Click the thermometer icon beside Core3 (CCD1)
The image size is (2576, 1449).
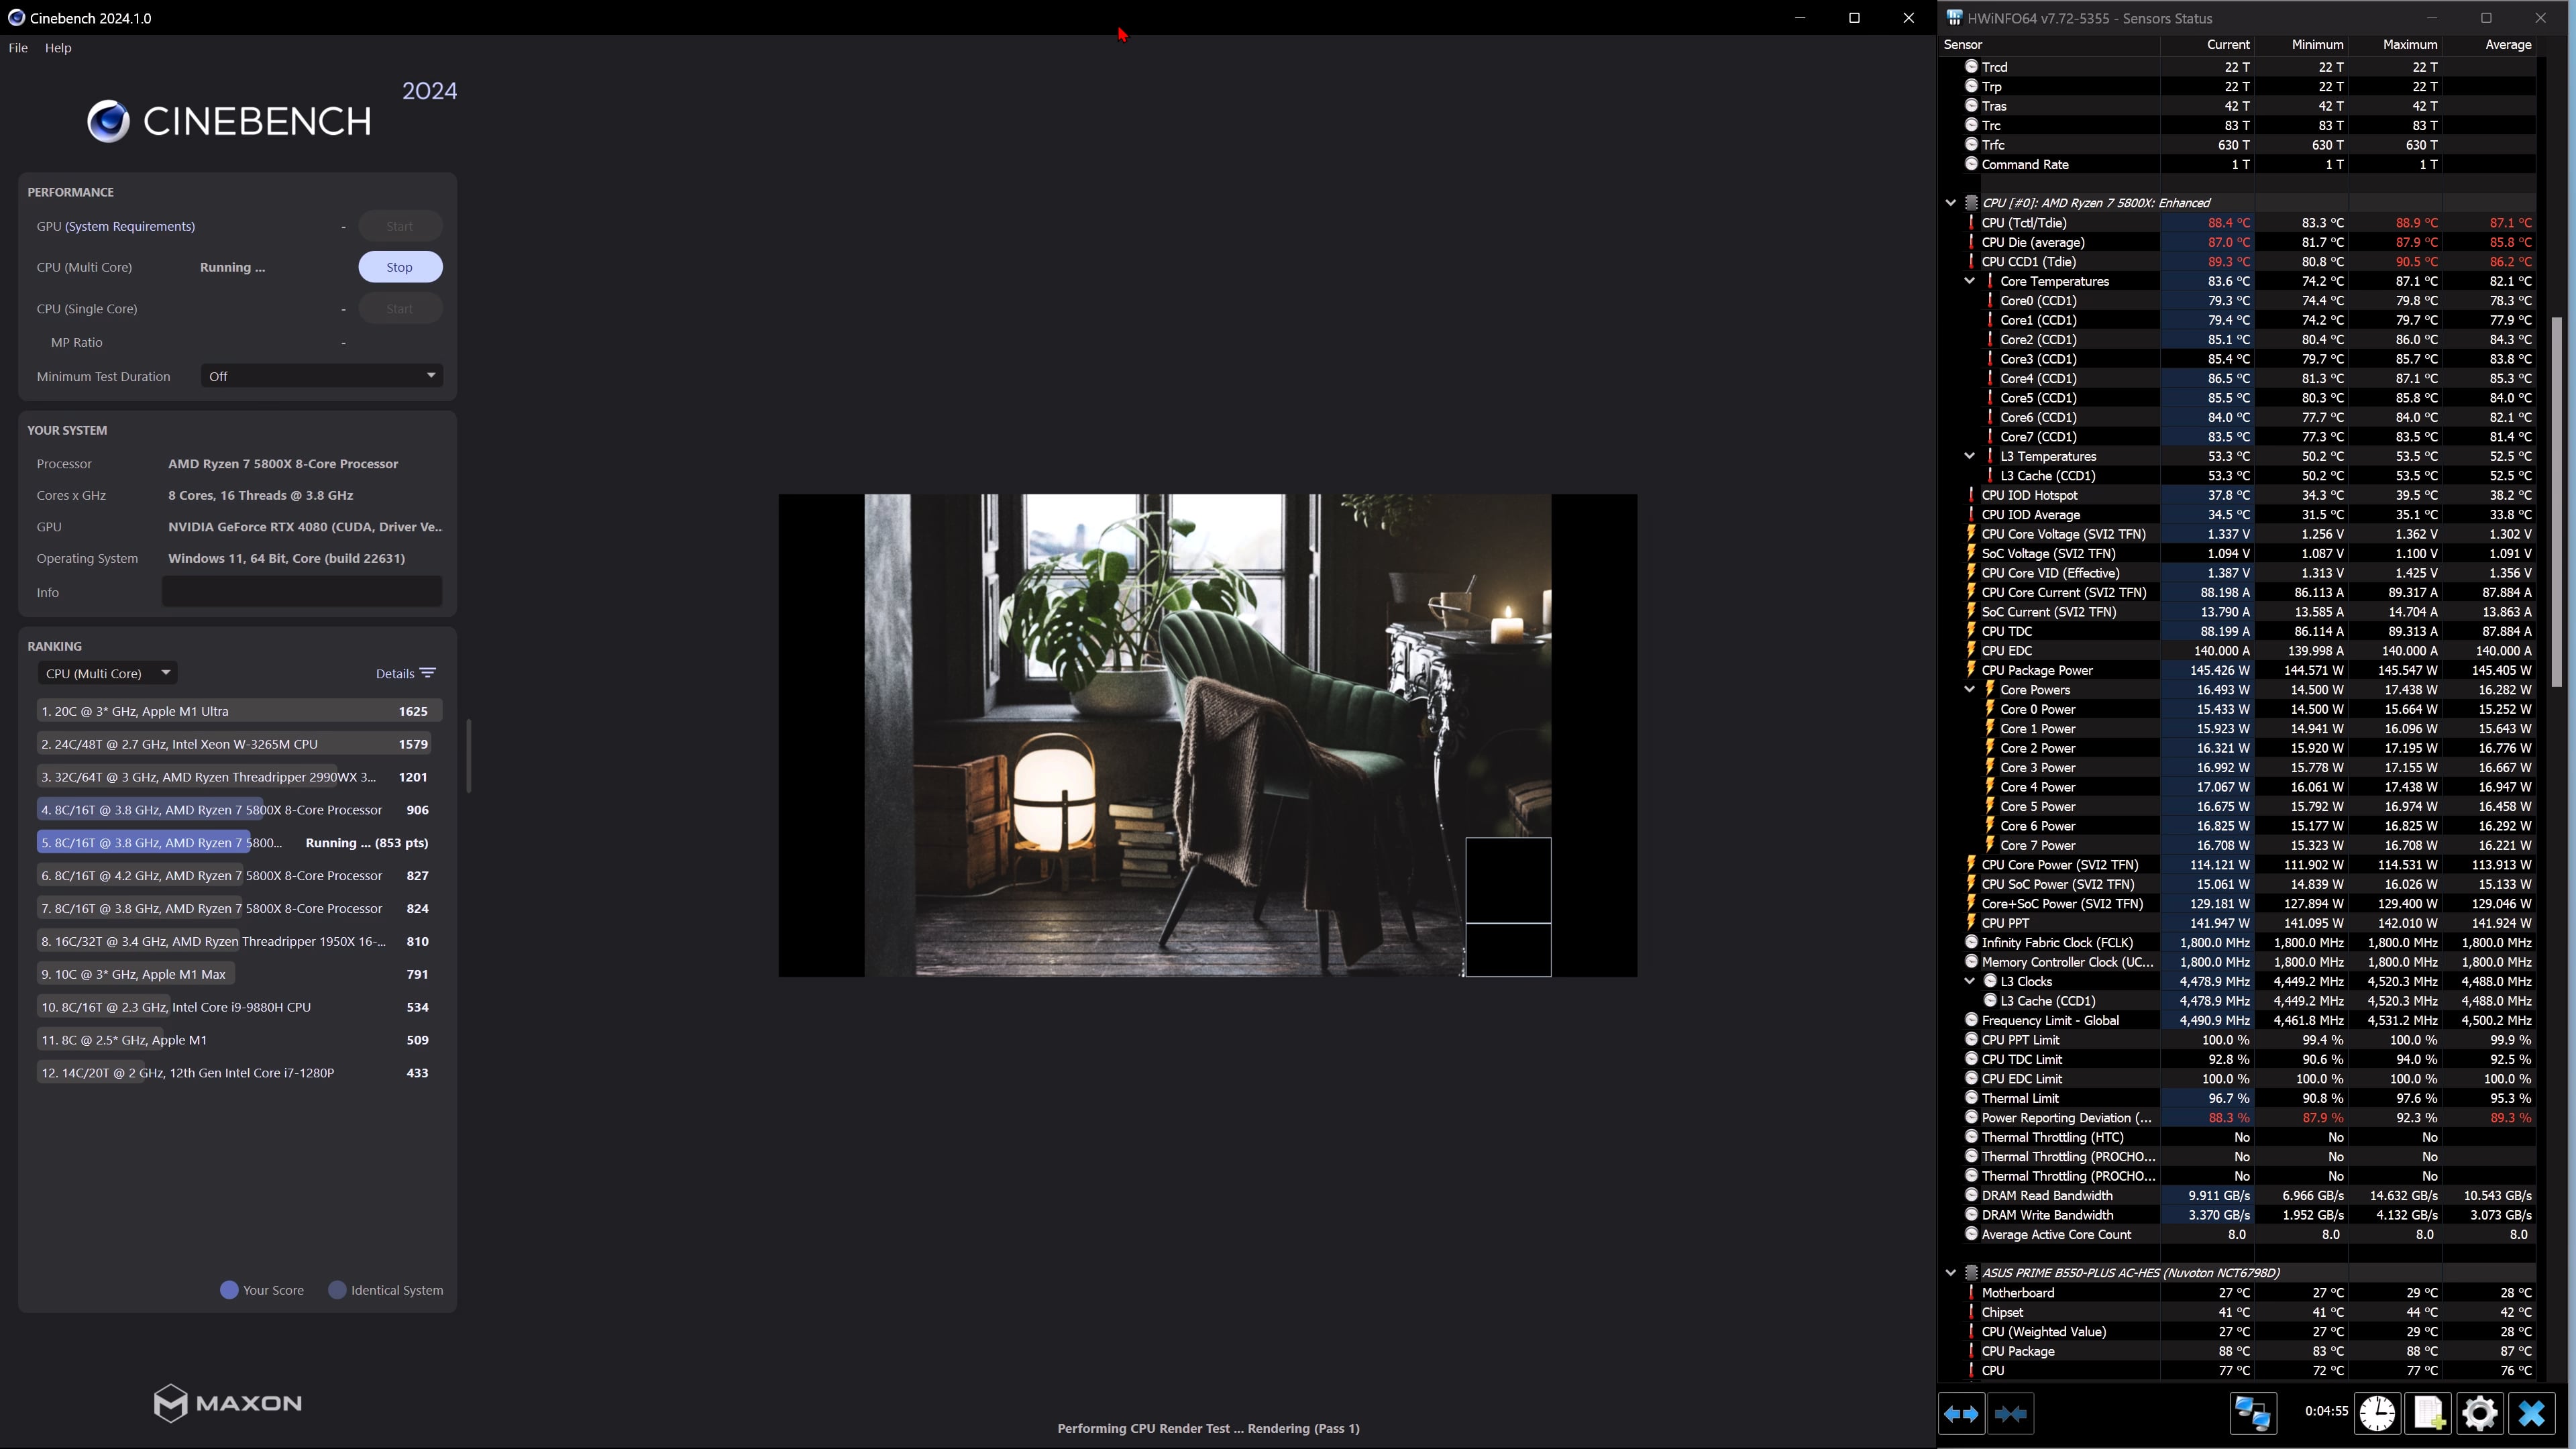[x=1990, y=359]
